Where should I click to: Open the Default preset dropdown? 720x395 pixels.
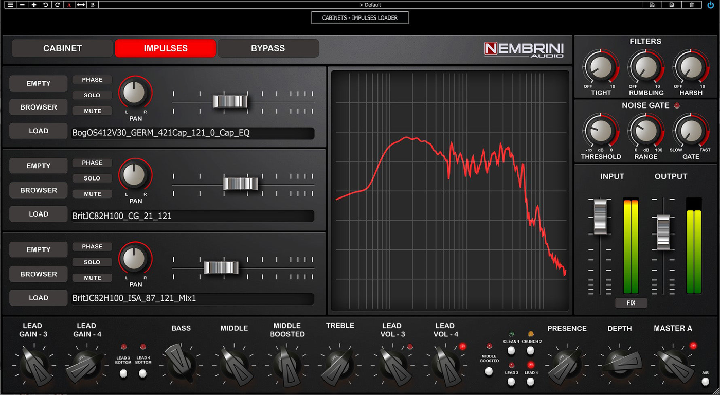pos(370,5)
